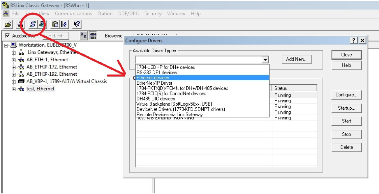Screen dimensions: 379x194
Task: Switch RSWho to large icons view
Action: pyautogui.click(x=84, y=36)
